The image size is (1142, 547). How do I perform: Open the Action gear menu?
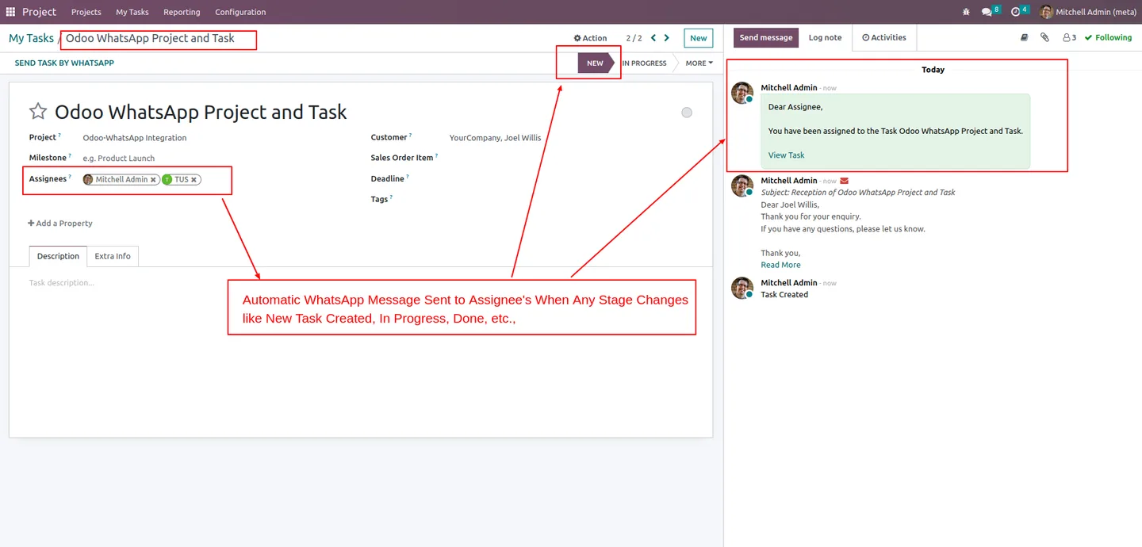click(590, 38)
